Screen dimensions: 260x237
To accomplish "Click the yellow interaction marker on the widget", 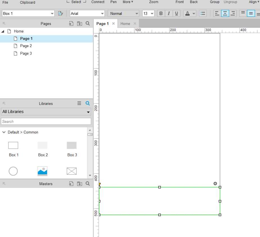I will 100,184.
